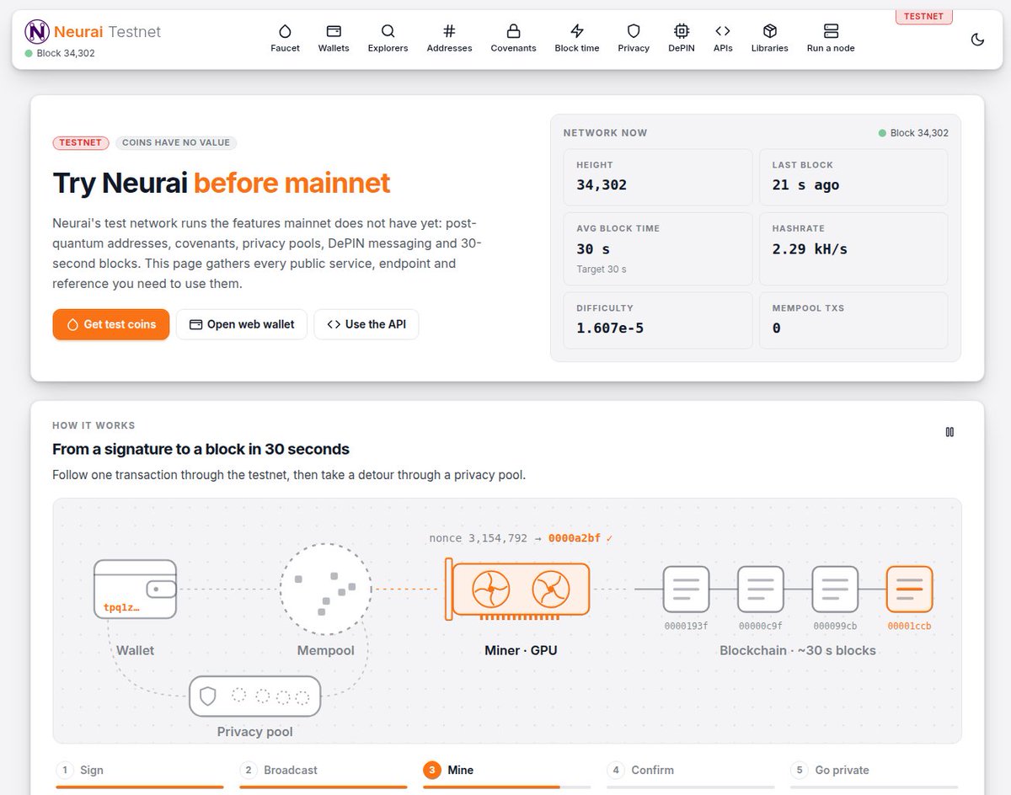The height and width of the screenshot is (795, 1011).
Task: Click the 0000a2bf hash text
Action: (x=575, y=537)
